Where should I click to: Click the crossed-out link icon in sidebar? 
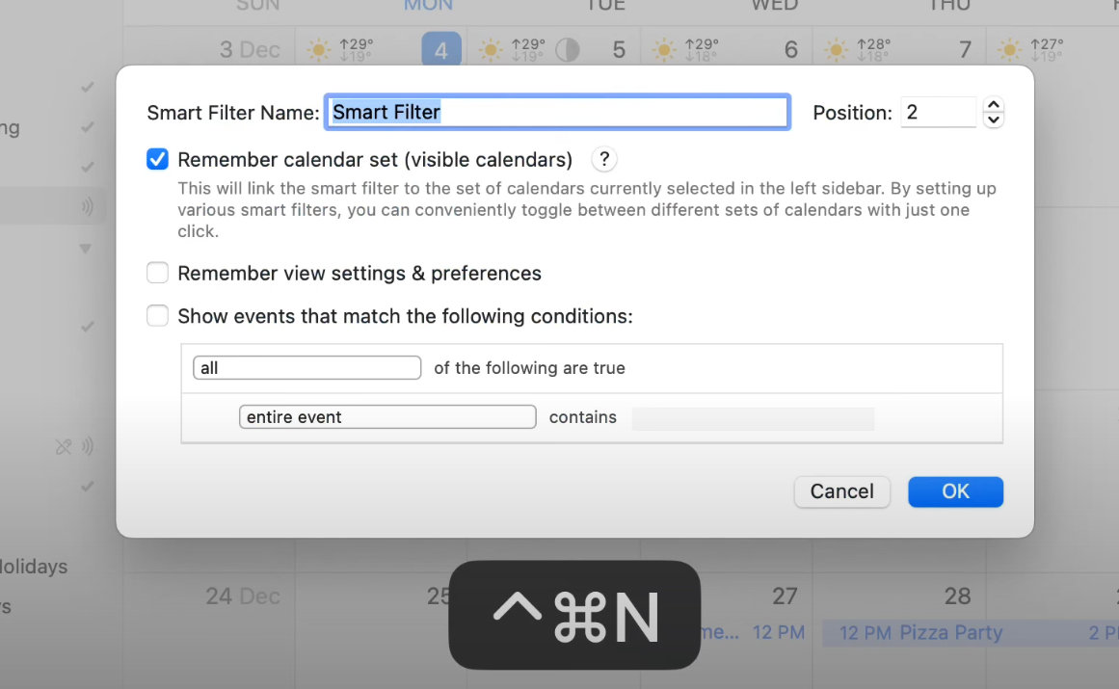coord(64,446)
